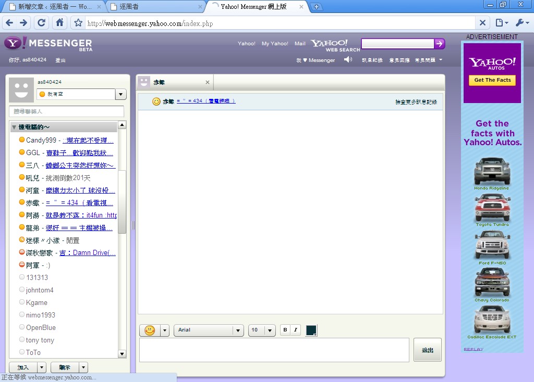
Task: Go to the browser home icon
Action: 59,23
